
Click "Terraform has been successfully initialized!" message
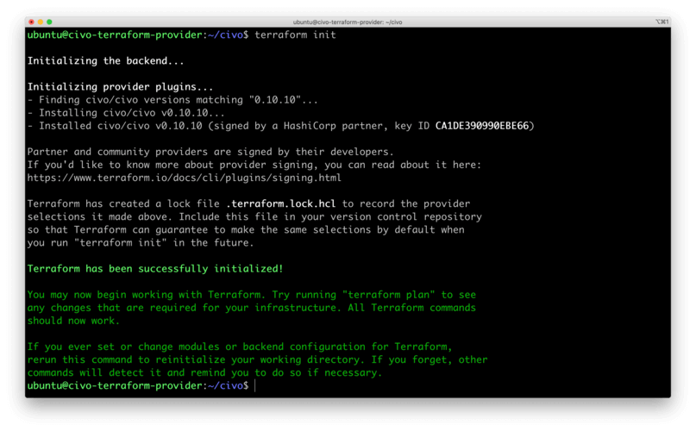click(155, 269)
